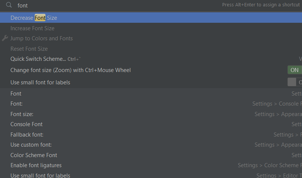Image resolution: width=302 pixels, height=178 pixels.
Task: Turn off the Ctrl+Mouse Wheel zoom ON switch
Action: 295,70
